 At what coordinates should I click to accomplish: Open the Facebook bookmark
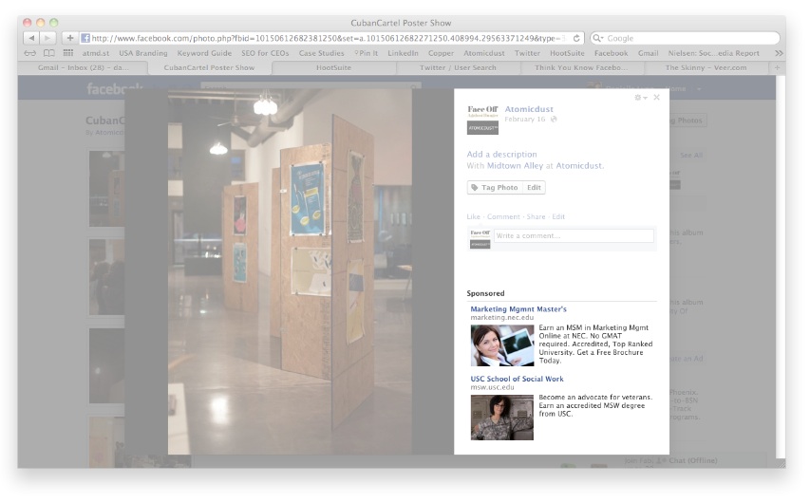pyautogui.click(x=612, y=53)
